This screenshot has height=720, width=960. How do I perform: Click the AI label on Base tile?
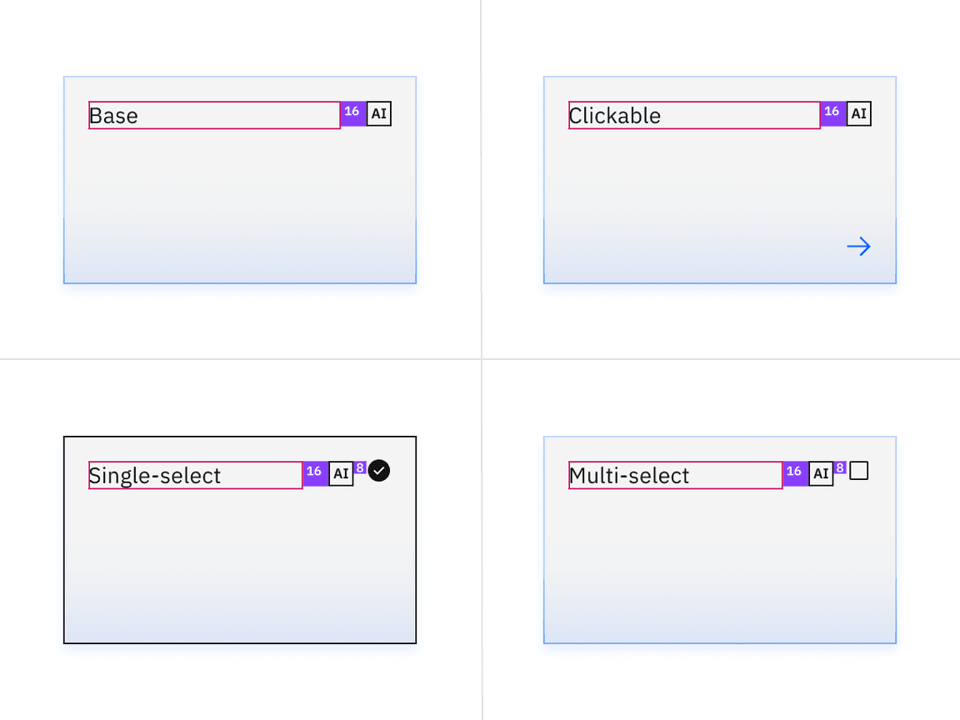379,114
